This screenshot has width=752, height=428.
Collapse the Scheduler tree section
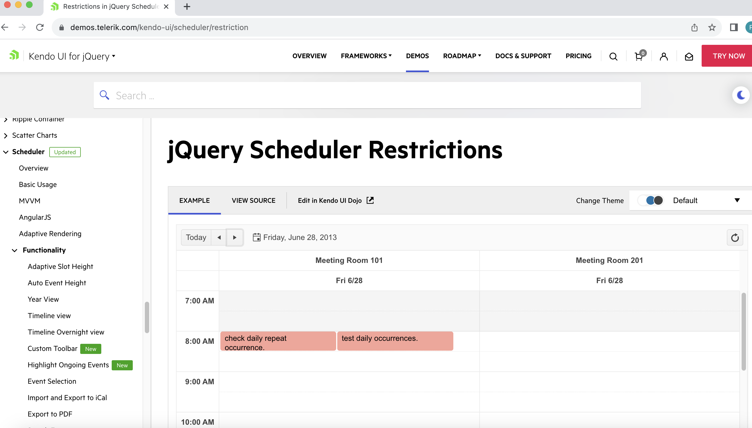[x=6, y=152]
